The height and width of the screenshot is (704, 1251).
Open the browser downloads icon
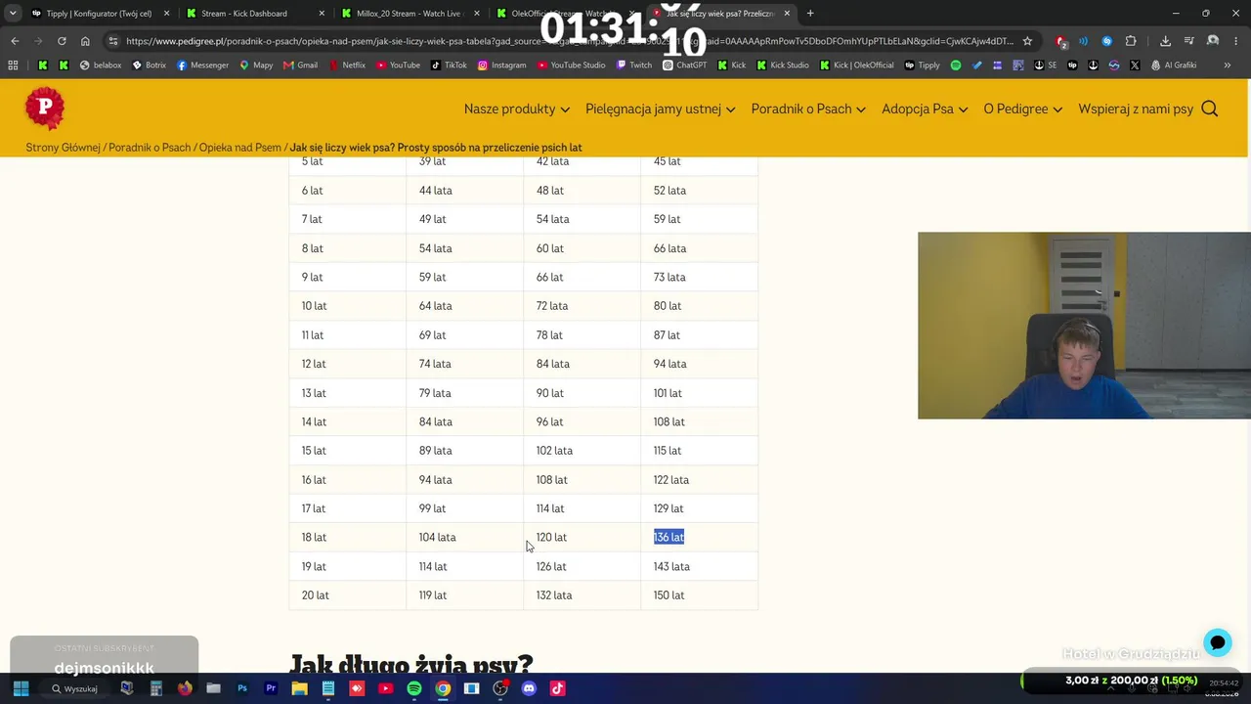click(1165, 41)
